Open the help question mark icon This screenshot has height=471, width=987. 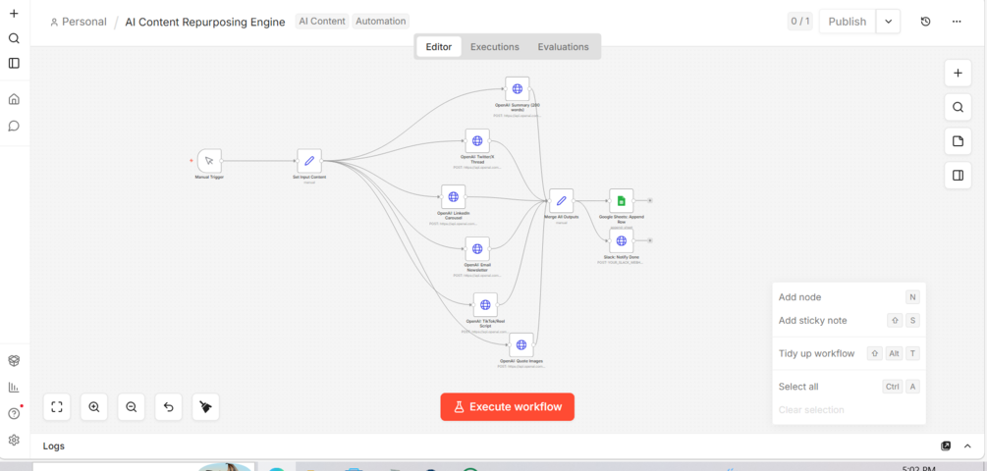point(14,413)
